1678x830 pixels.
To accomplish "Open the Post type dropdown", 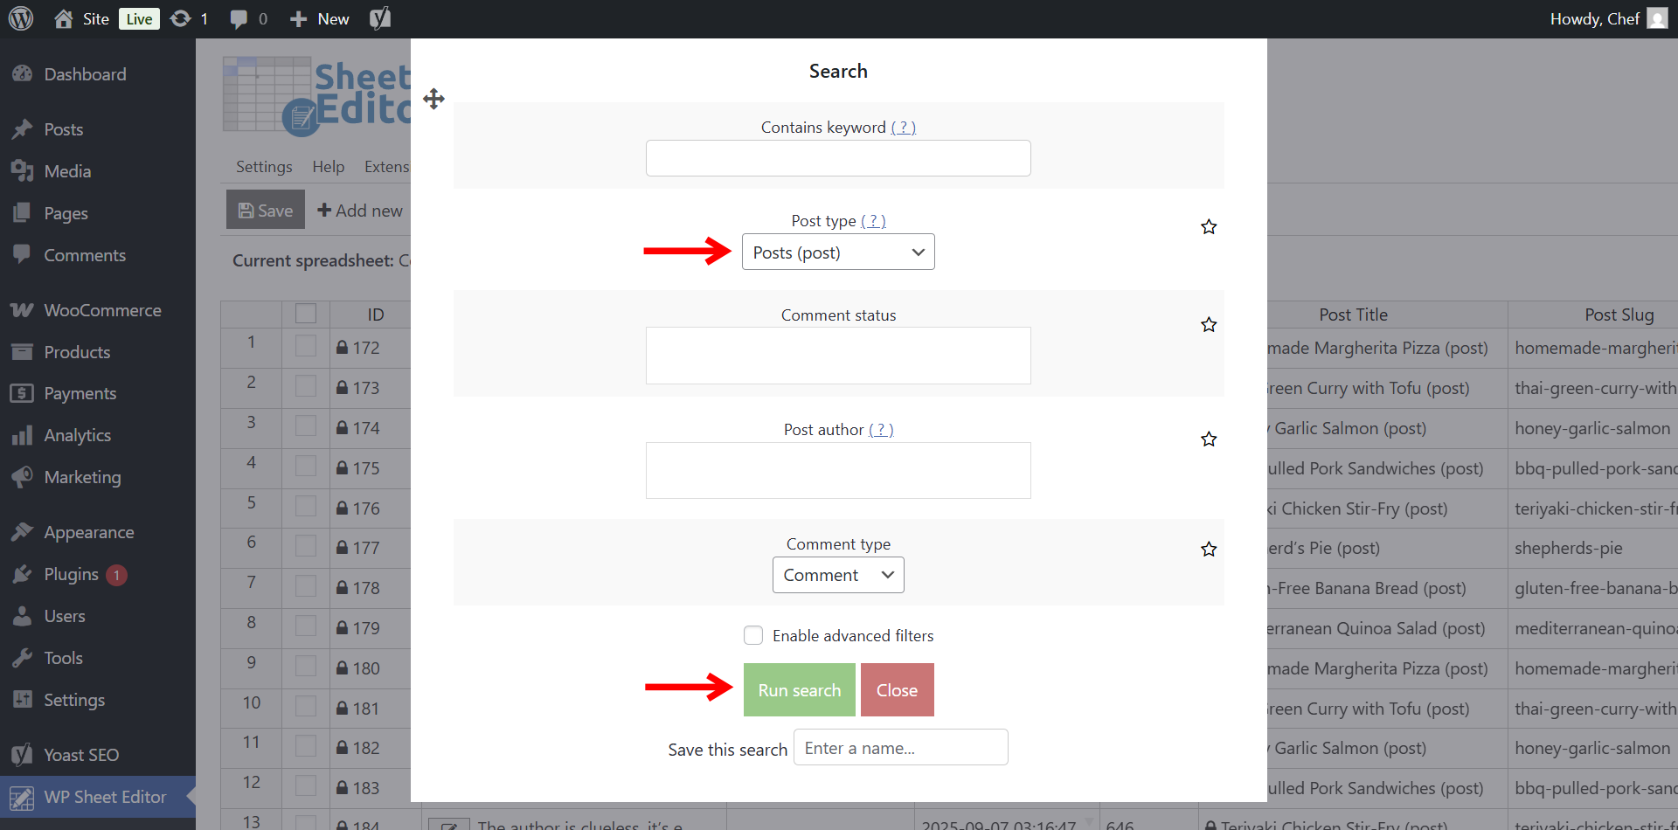I will [838, 252].
